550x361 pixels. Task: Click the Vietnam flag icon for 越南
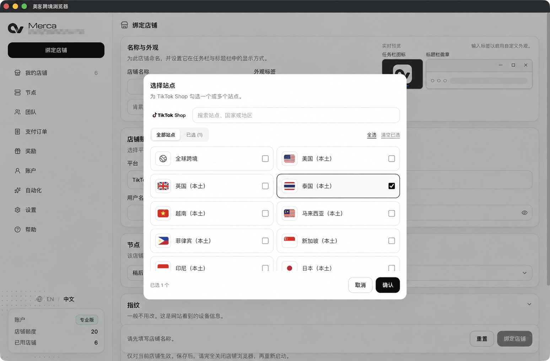click(163, 213)
